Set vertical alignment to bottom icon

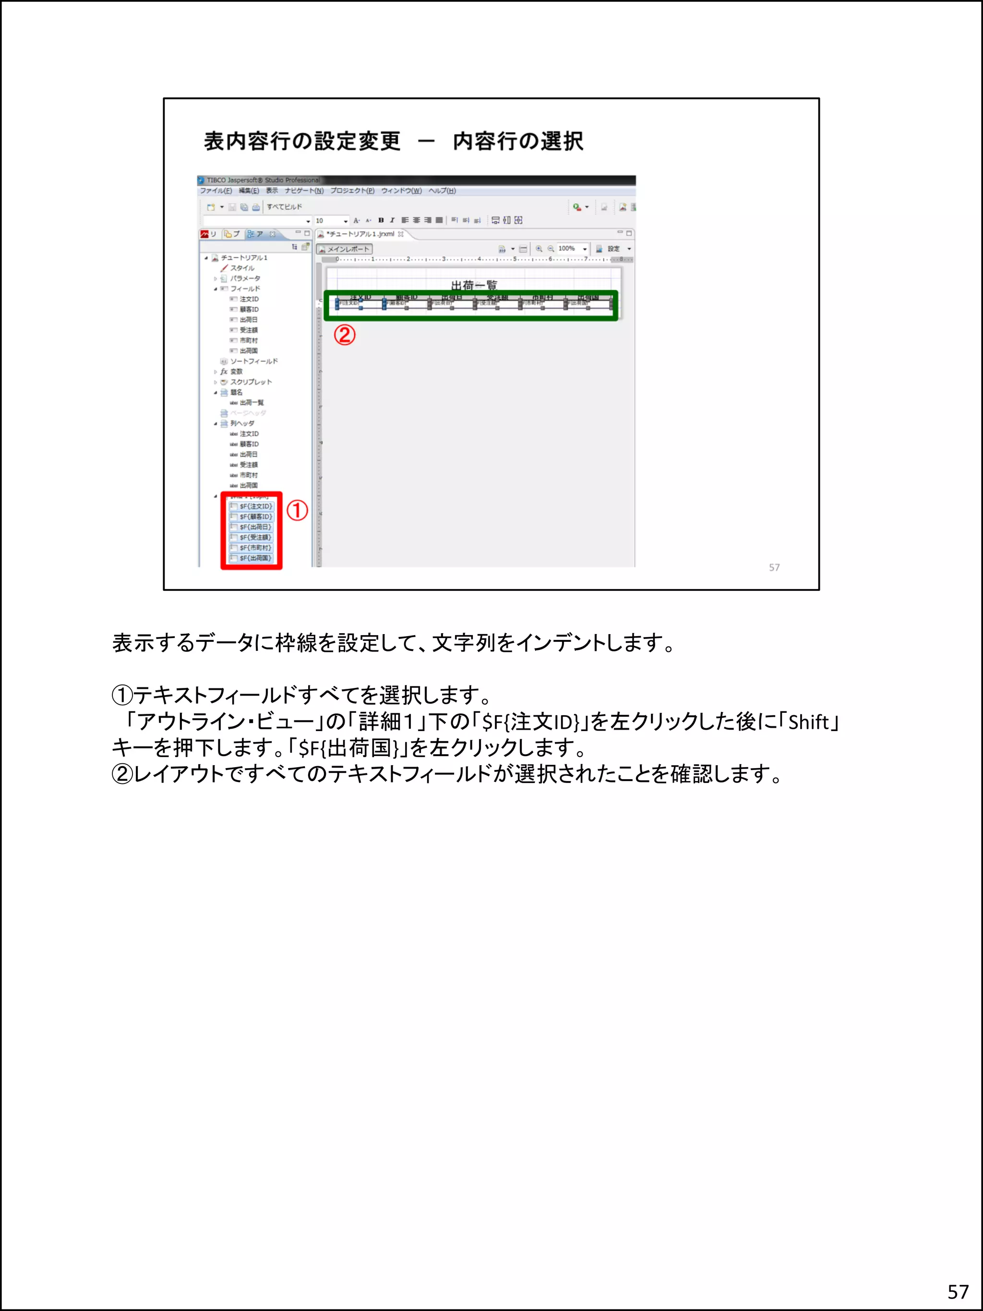tap(477, 220)
